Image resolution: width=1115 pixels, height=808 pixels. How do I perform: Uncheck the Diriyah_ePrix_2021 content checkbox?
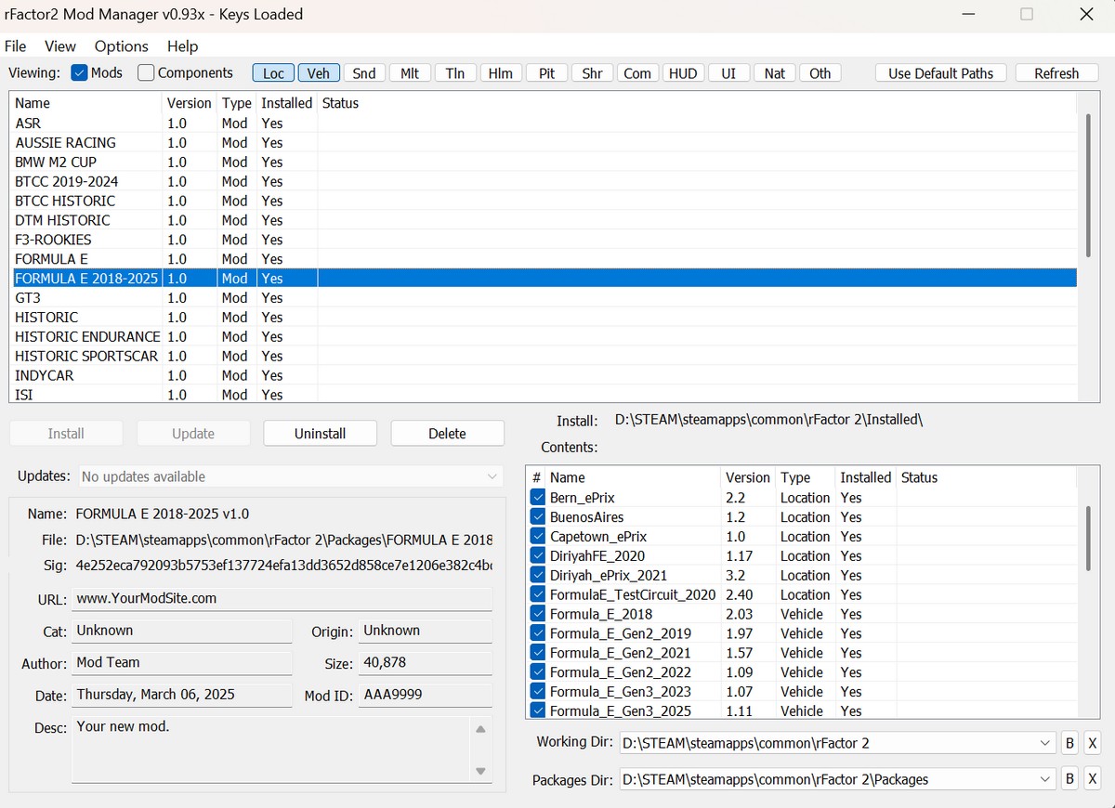pyautogui.click(x=538, y=575)
